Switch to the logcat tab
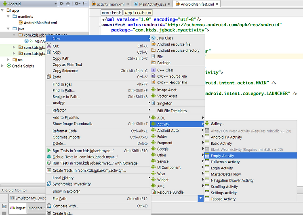This screenshot has height=215, width=303. click(x=18, y=208)
